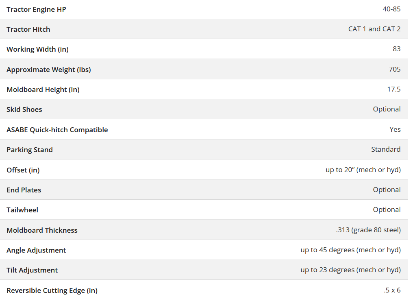Select the .313 (grade 80 steel) value
This screenshot has height=299, width=413.
(368, 230)
